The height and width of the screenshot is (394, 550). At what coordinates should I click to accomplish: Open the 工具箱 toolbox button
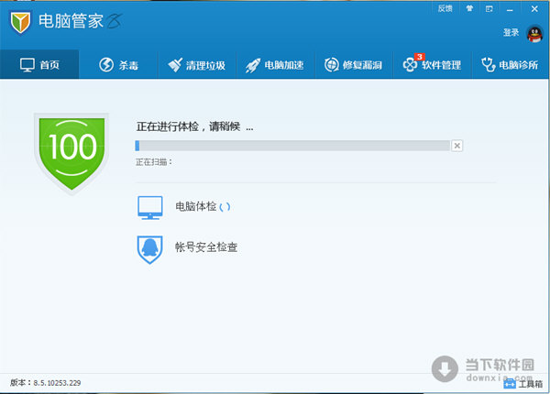coord(523,384)
